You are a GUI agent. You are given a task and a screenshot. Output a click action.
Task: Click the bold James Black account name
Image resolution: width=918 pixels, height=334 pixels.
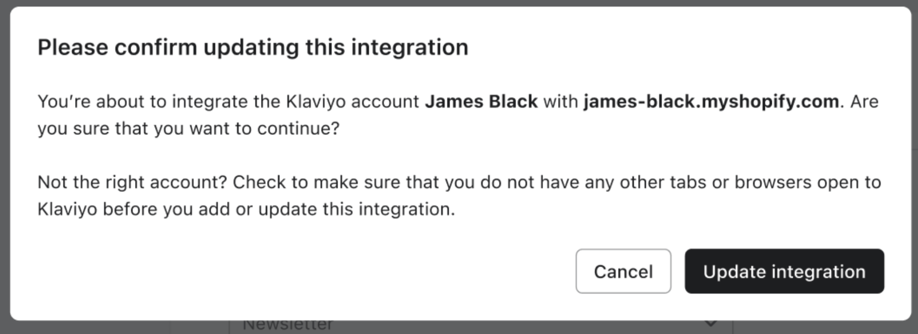(x=481, y=102)
